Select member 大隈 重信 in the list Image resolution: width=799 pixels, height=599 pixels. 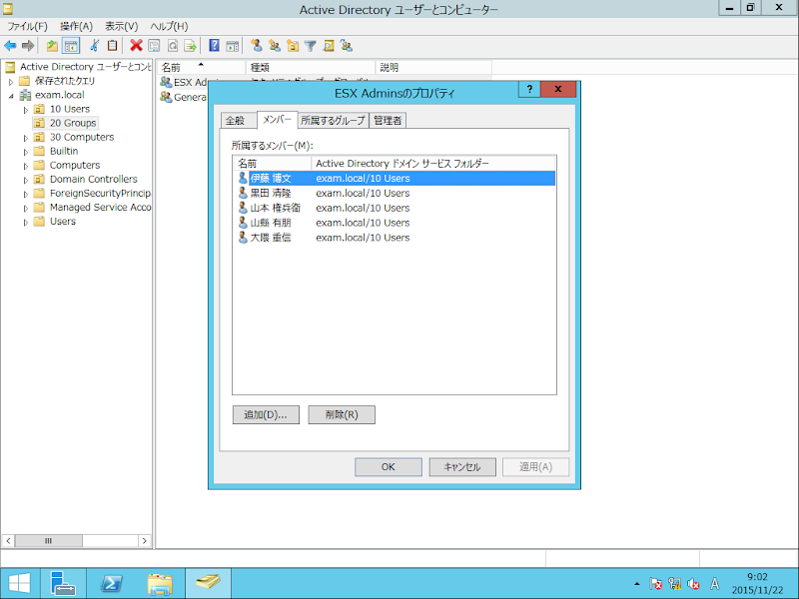point(396,238)
